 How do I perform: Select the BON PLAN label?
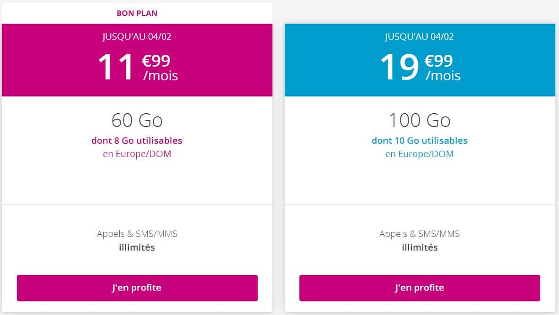(x=137, y=13)
